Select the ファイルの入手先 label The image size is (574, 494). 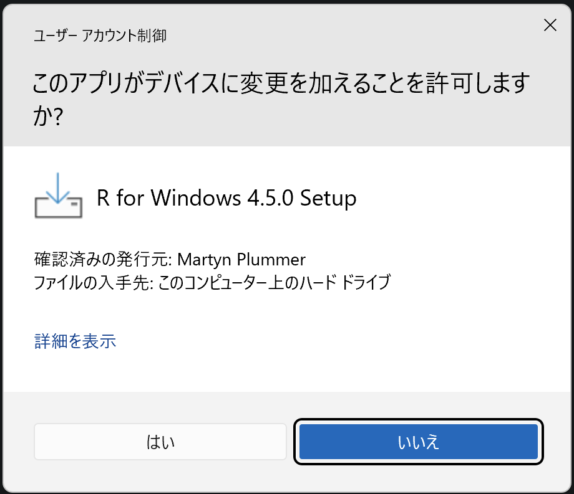pos(94,282)
